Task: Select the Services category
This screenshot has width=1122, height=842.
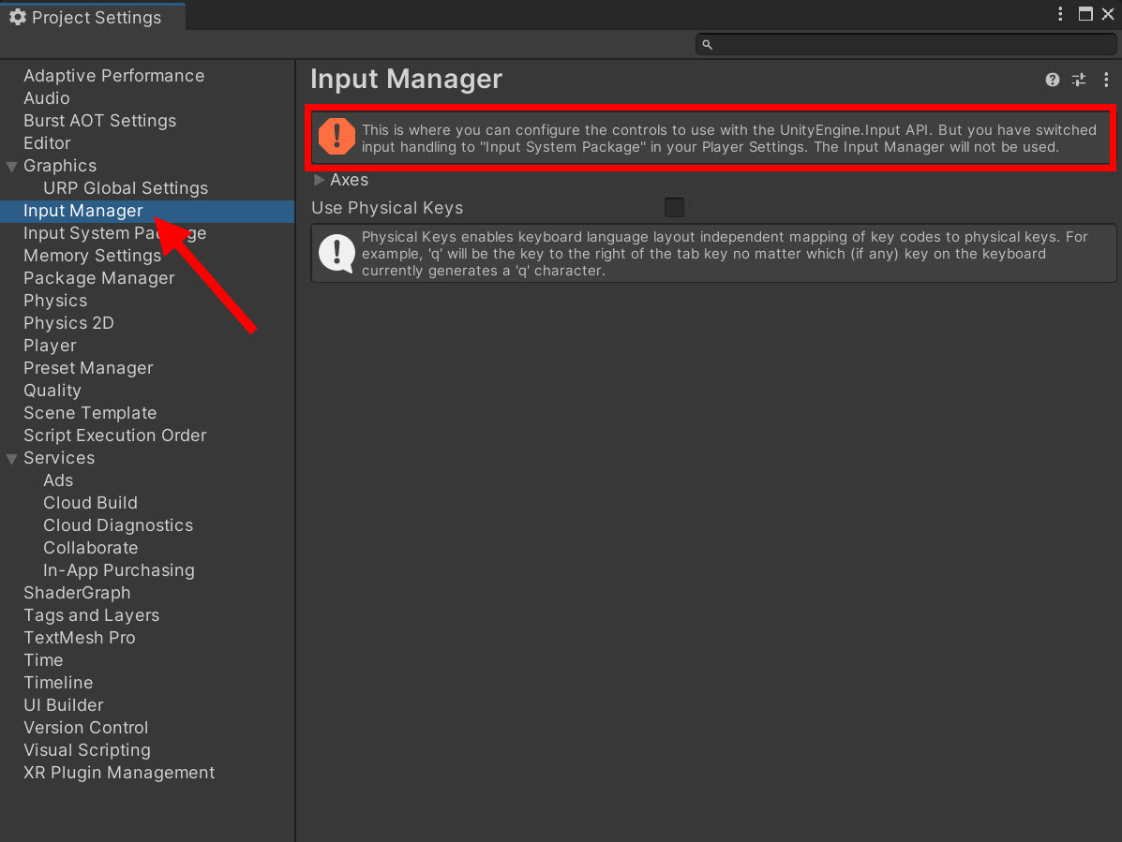Action: [59, 458]
